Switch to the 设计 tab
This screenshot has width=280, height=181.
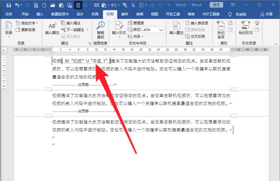80,14
